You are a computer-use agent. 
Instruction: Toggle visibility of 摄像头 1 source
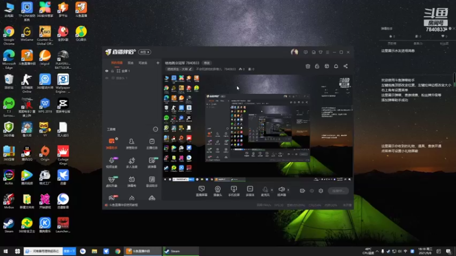(107, 78)
